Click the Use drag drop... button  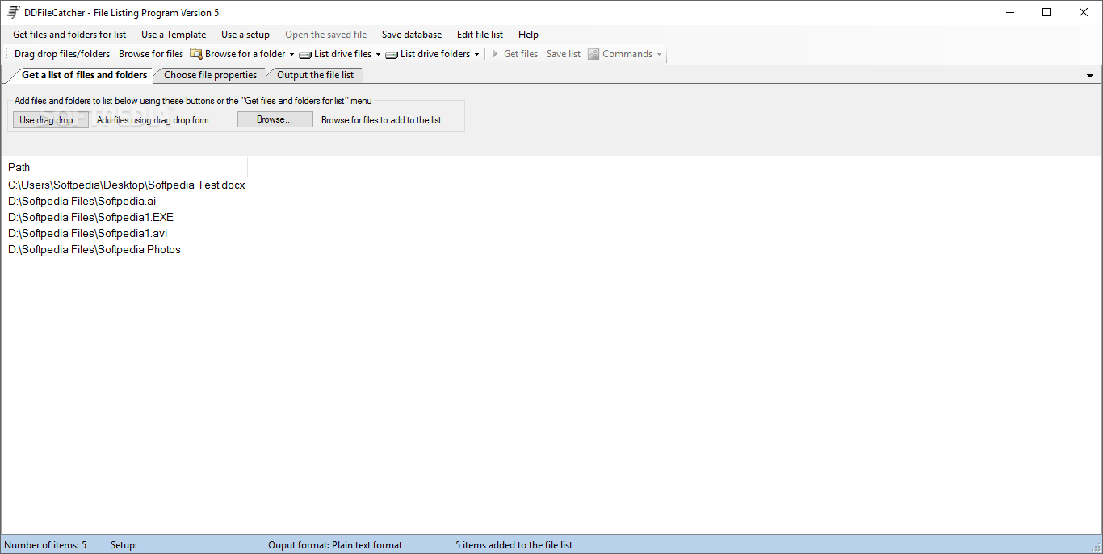[50, 120]
